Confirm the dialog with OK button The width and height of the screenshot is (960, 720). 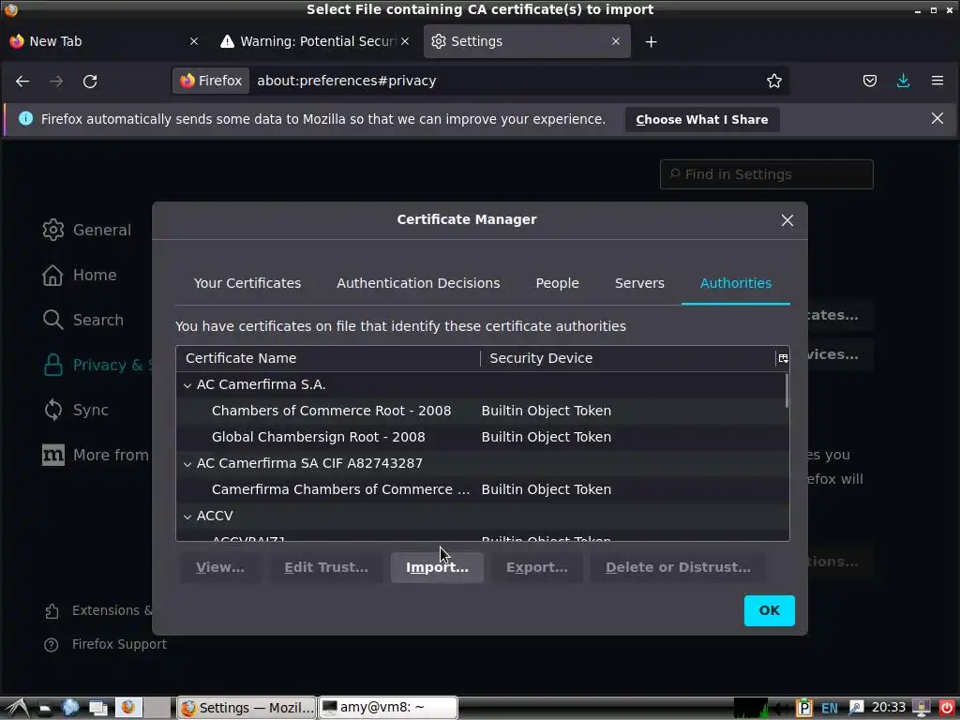(x=769, y=610)
